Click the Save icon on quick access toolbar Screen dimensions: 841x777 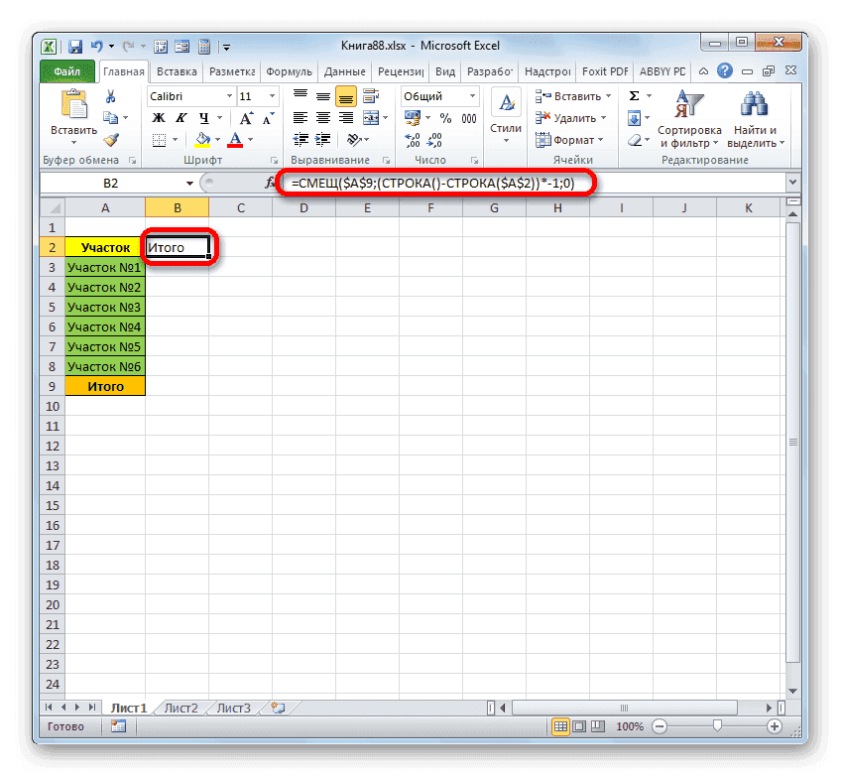point(74,46)
